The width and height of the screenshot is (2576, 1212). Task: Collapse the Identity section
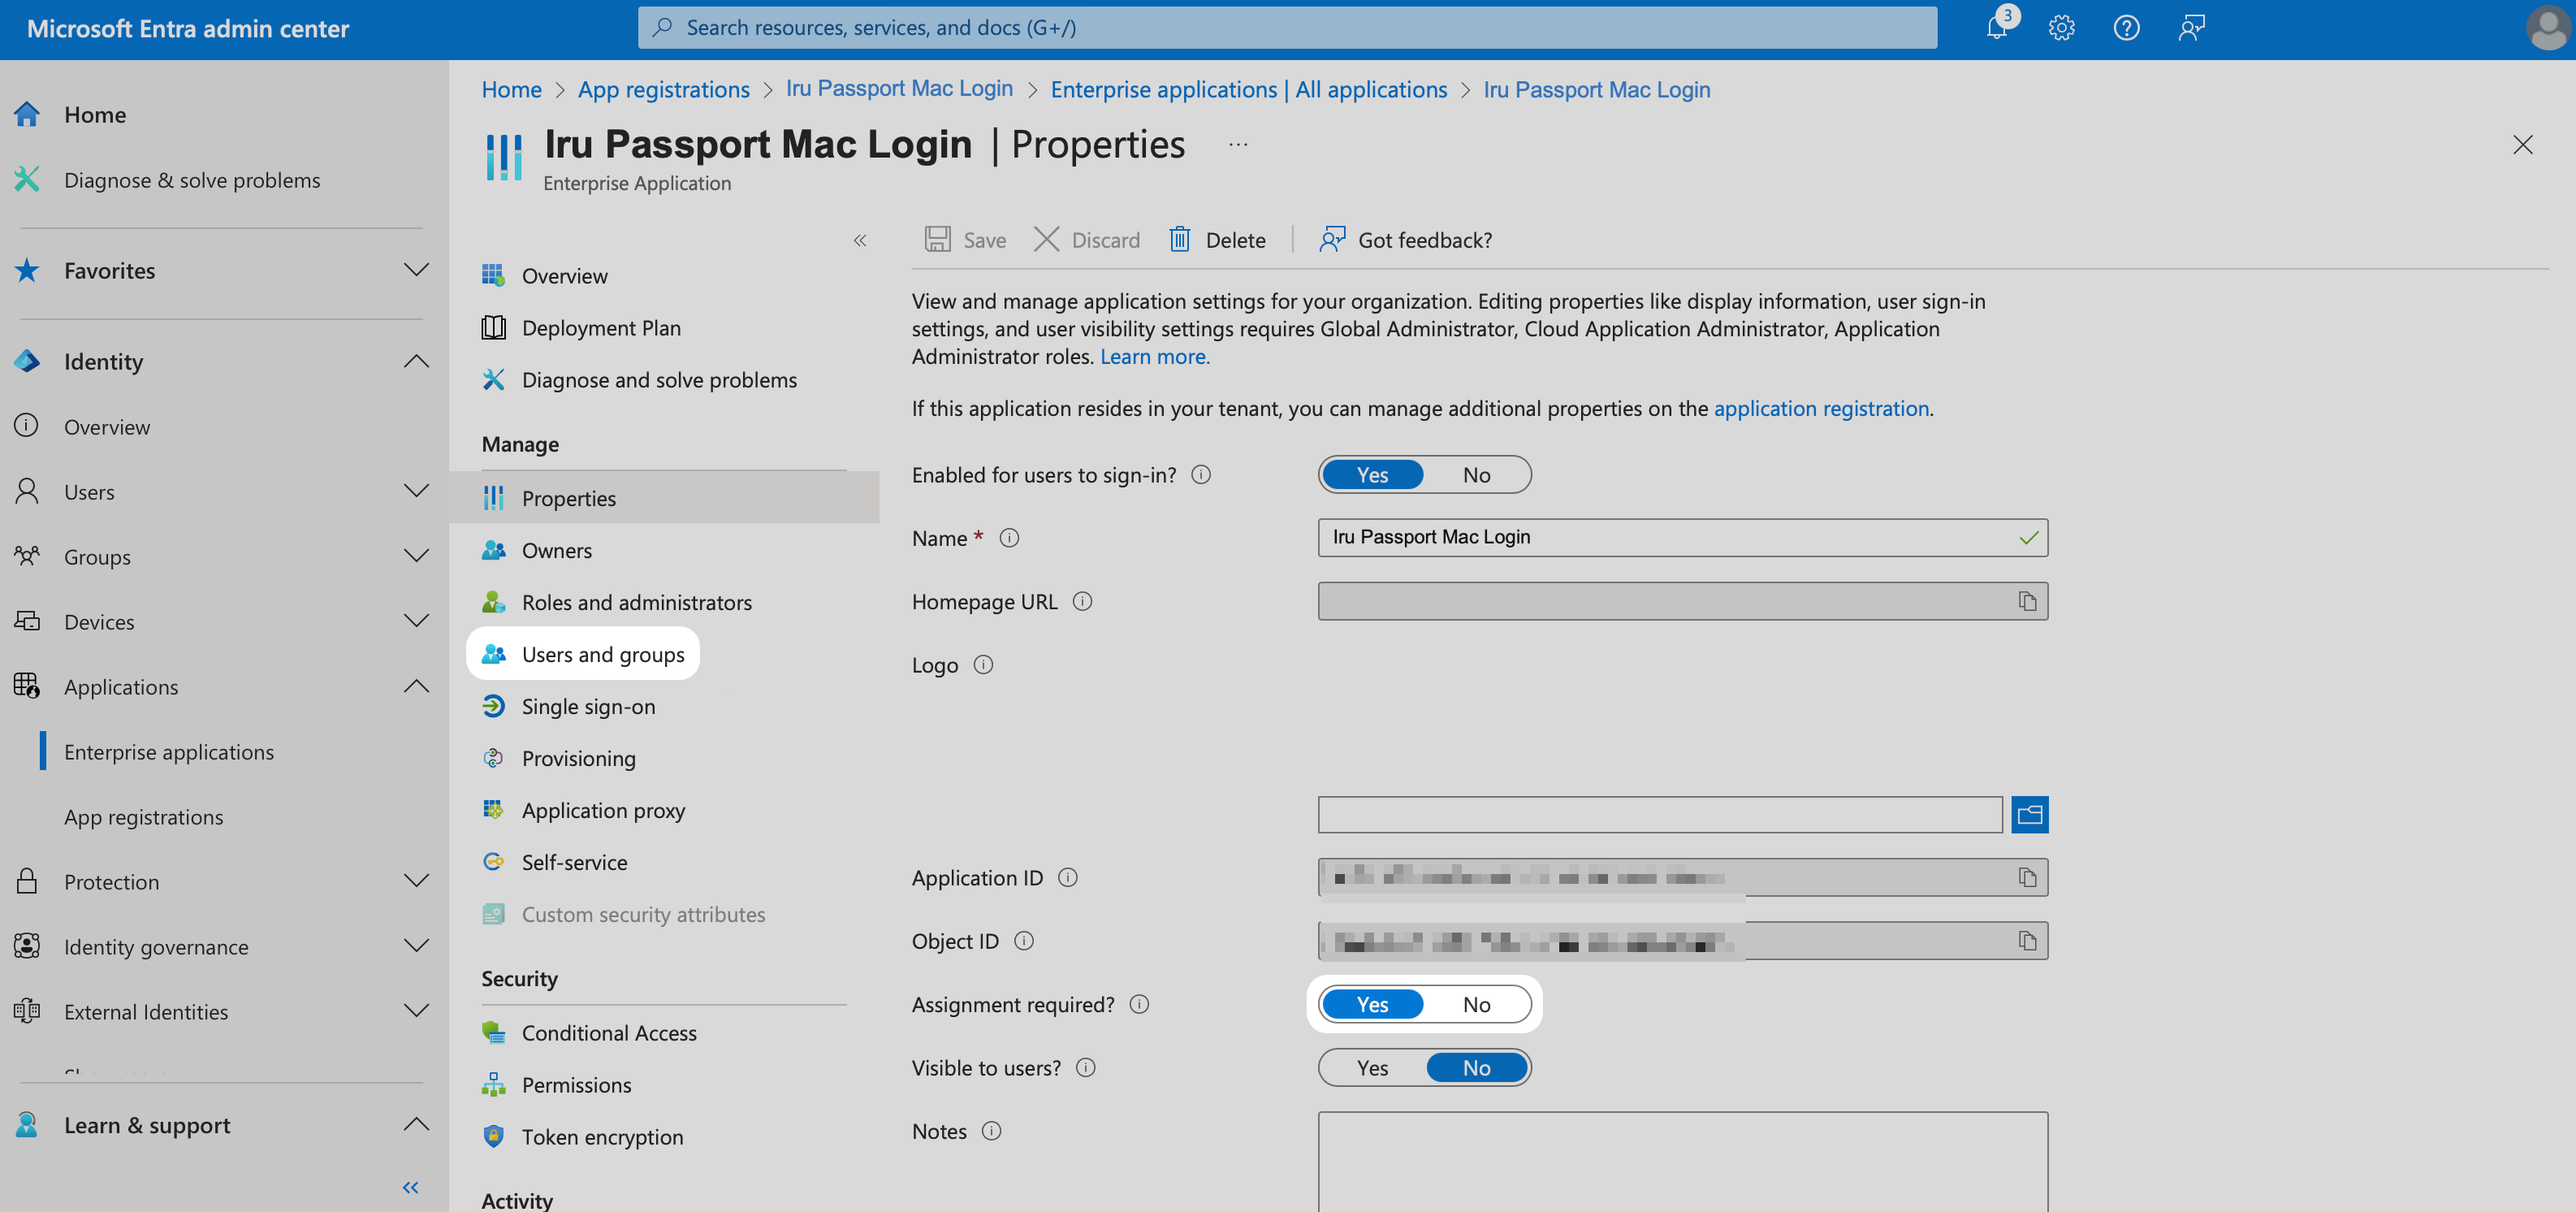click(416, 361)
